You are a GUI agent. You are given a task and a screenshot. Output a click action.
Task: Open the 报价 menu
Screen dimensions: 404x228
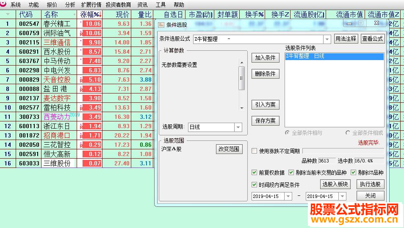(52, 5)
